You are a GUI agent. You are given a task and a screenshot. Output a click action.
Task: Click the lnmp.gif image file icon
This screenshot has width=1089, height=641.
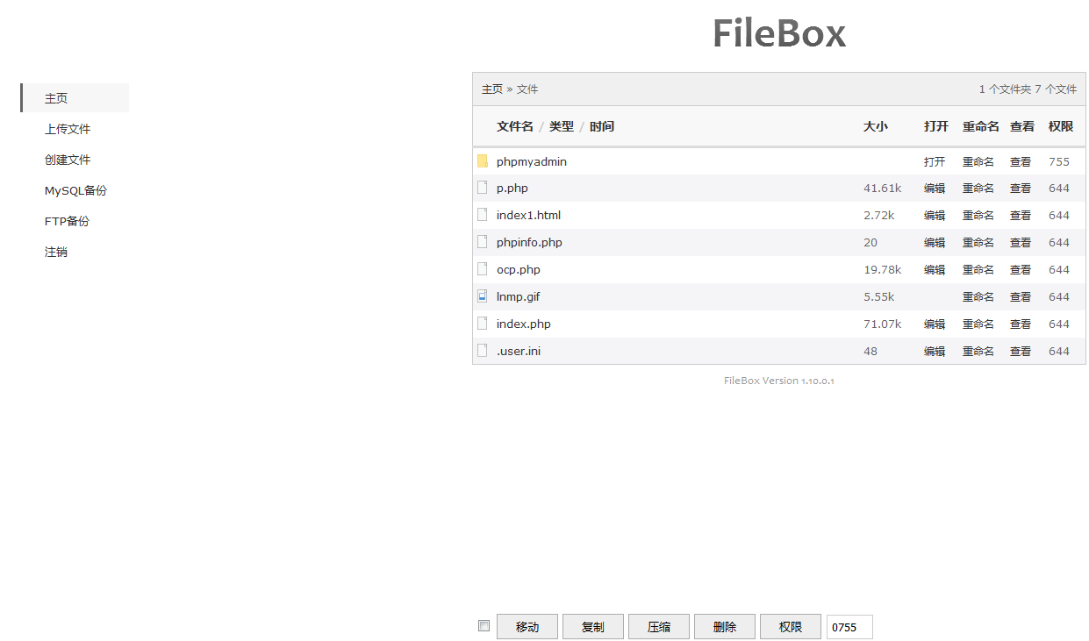coord(482,296)
